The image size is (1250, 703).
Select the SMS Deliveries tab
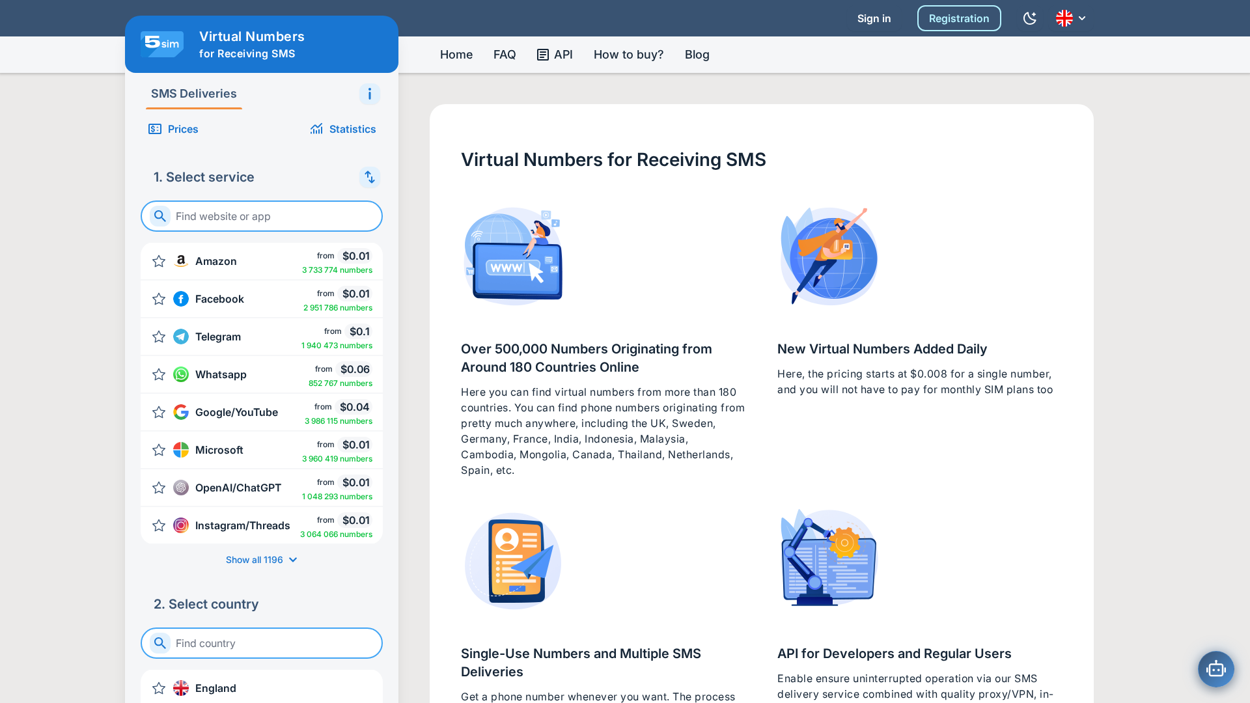tap(194, 94)
